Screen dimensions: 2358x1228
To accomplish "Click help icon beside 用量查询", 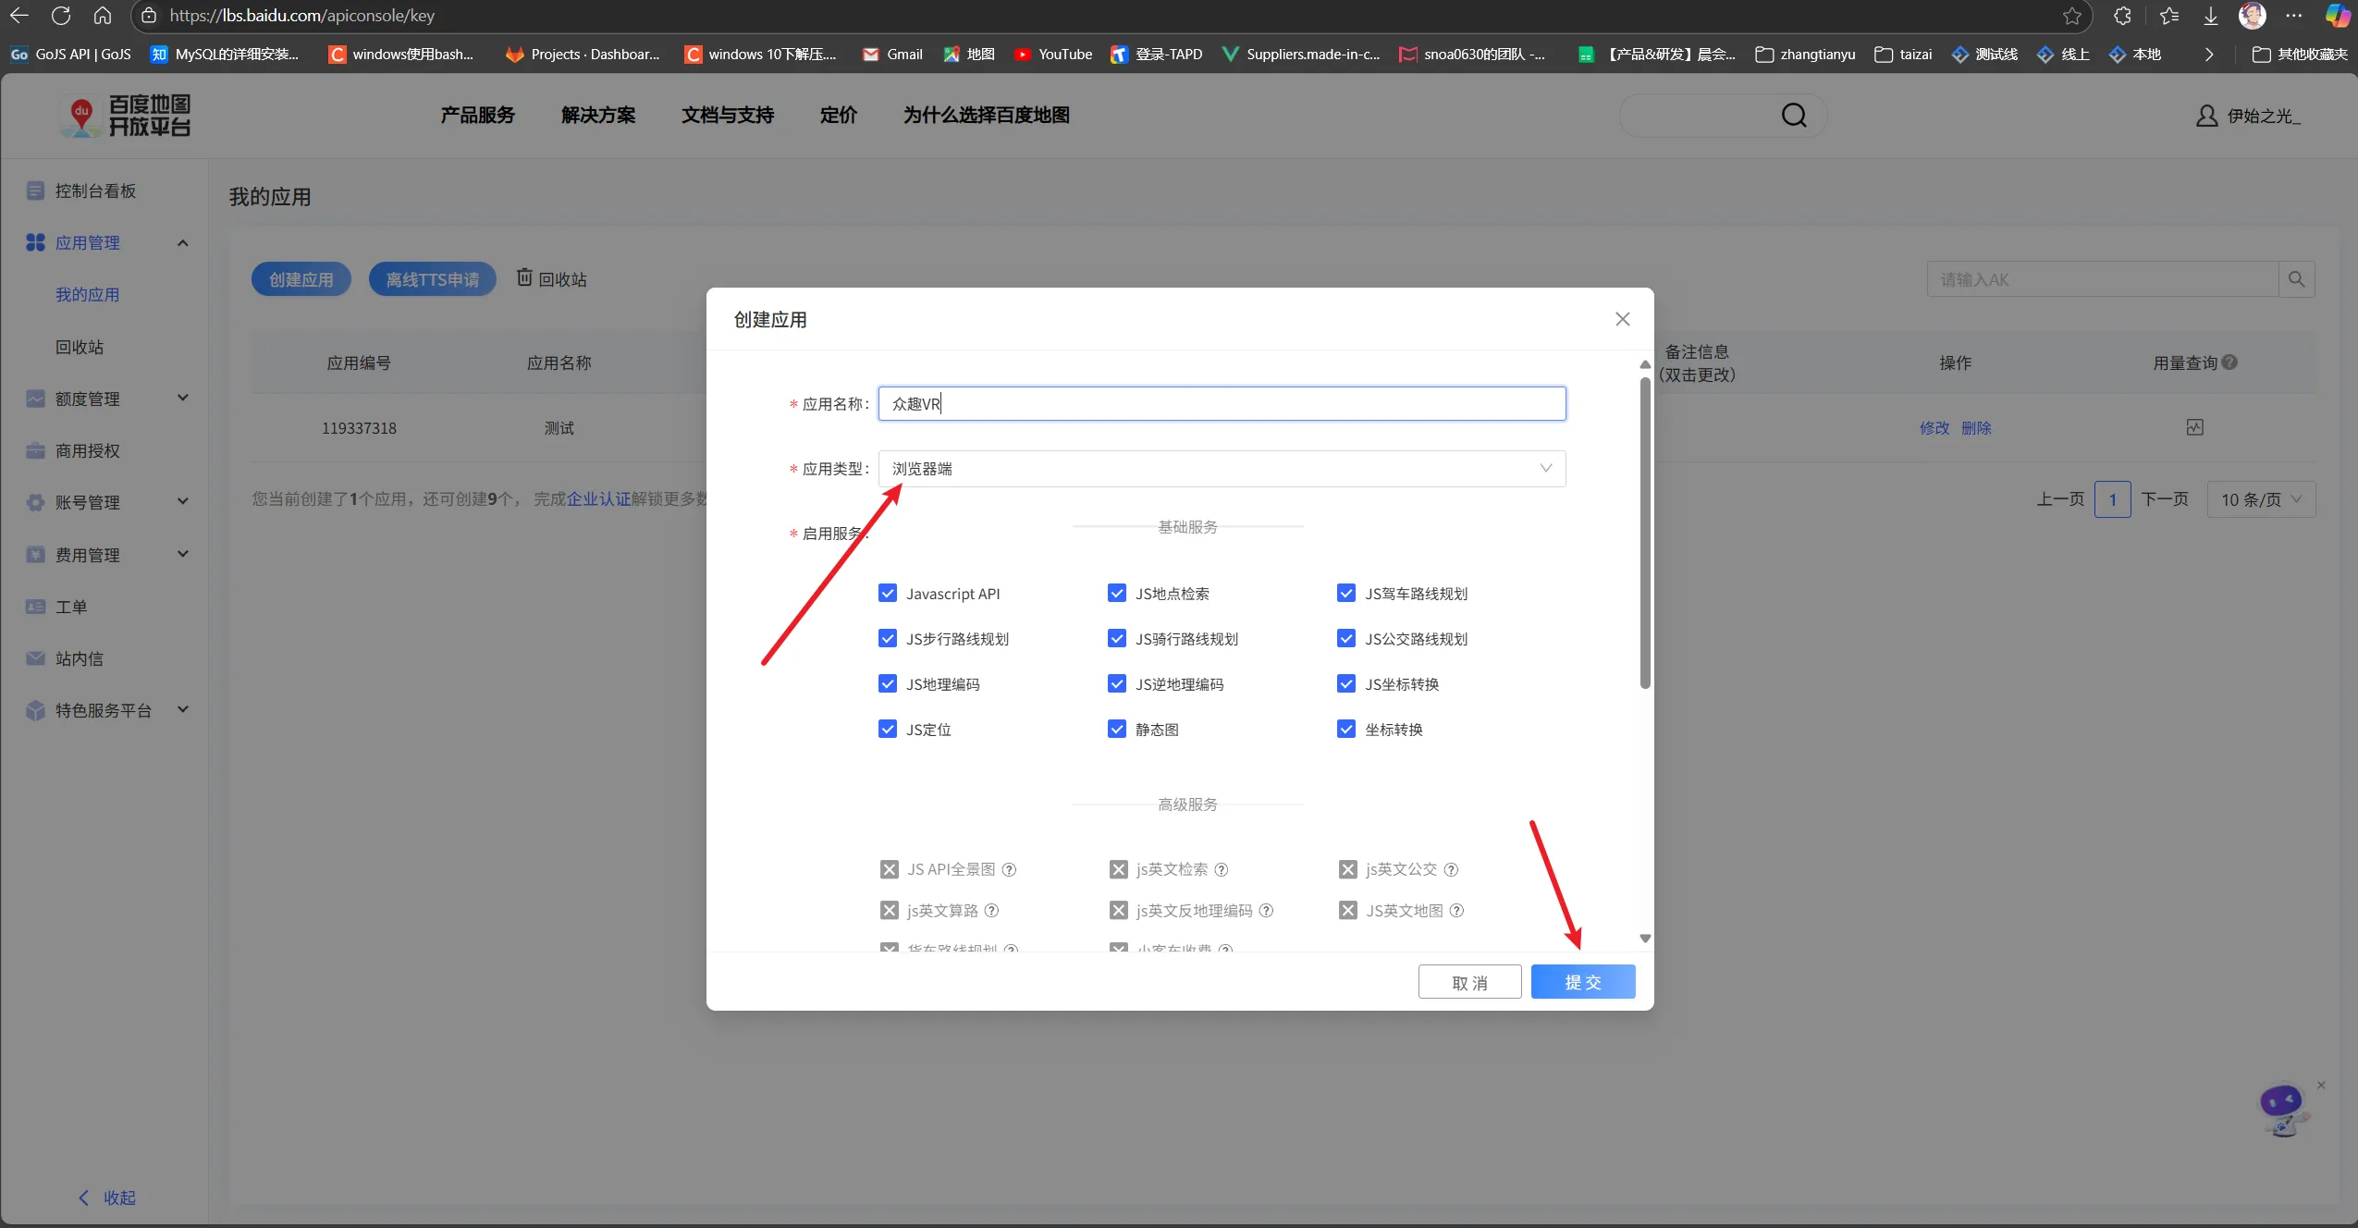I will (x=2229, y=362).
